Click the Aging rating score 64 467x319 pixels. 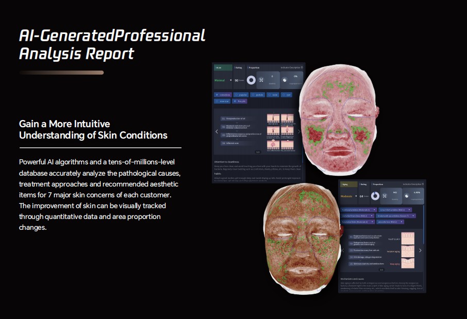click(x=361, y=196)
